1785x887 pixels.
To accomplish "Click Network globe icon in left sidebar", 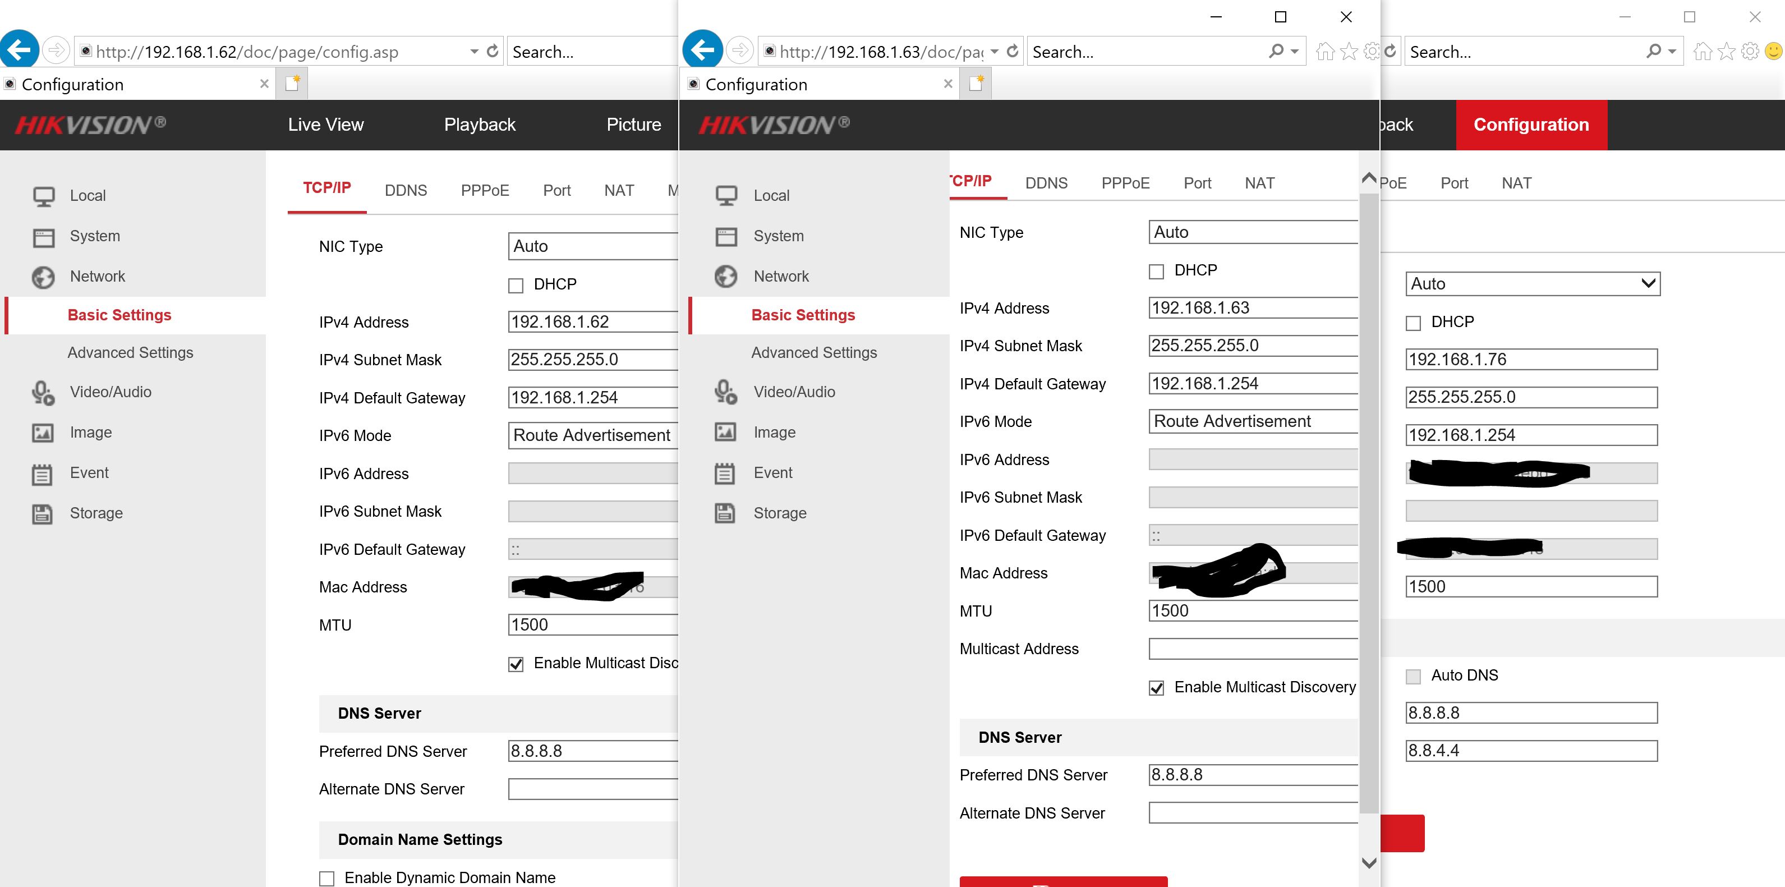I will tap(43, 277).
